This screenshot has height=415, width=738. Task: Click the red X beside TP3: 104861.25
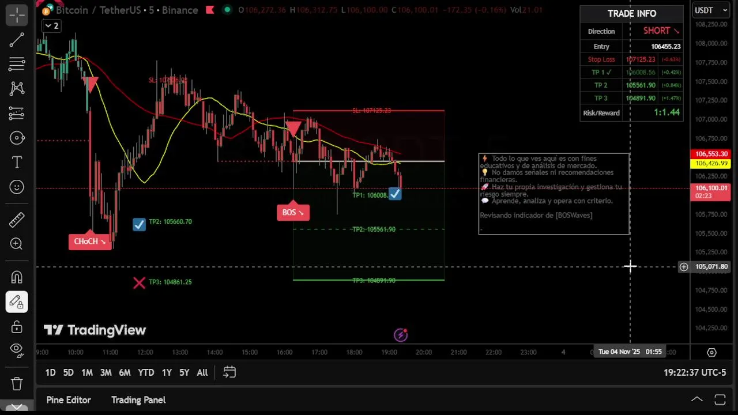pos(139,282)
